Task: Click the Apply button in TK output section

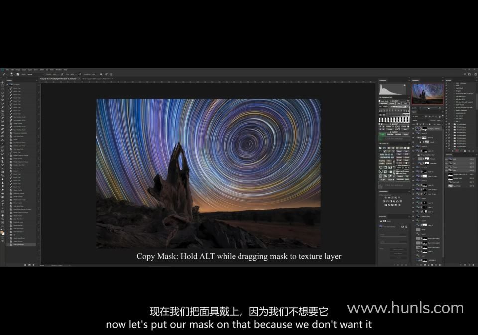Action: coord(406,135)
